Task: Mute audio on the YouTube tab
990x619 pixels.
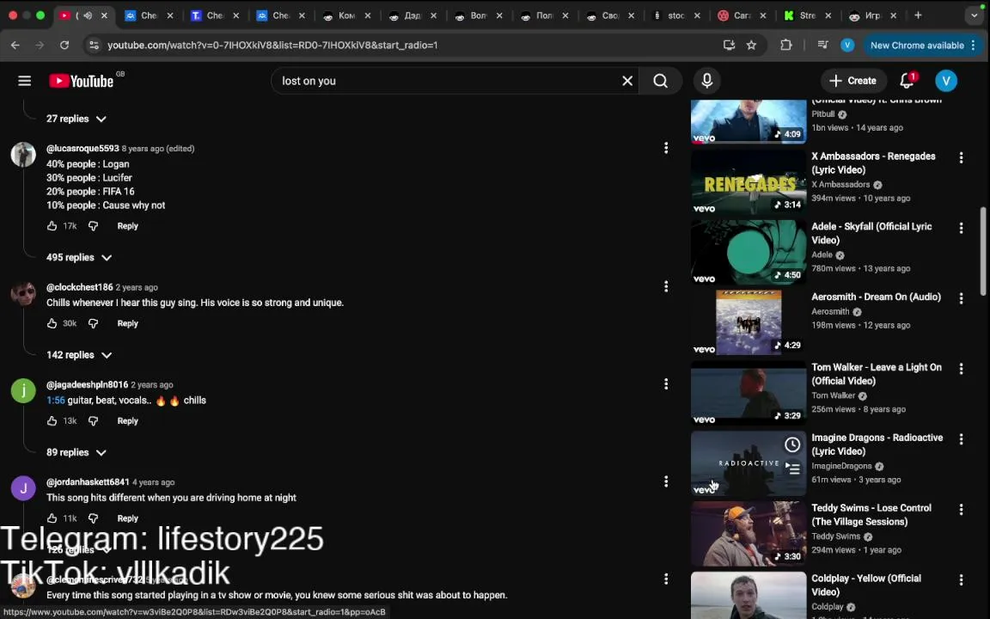Action: pyautogui.click(x=89, y=15)
